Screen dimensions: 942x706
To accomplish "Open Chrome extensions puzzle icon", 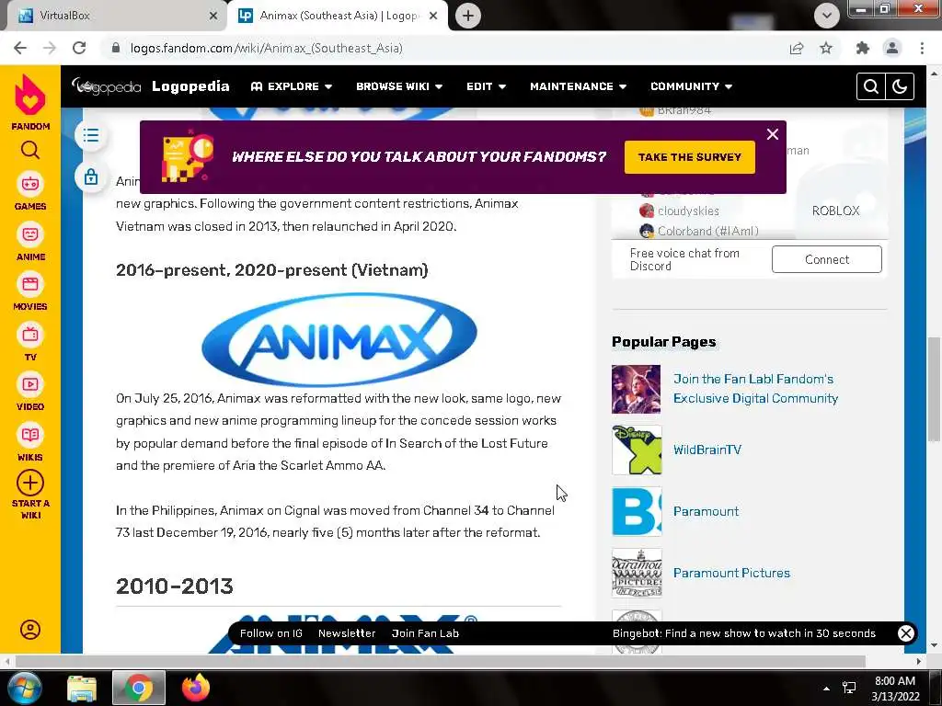I will [863, 48].
